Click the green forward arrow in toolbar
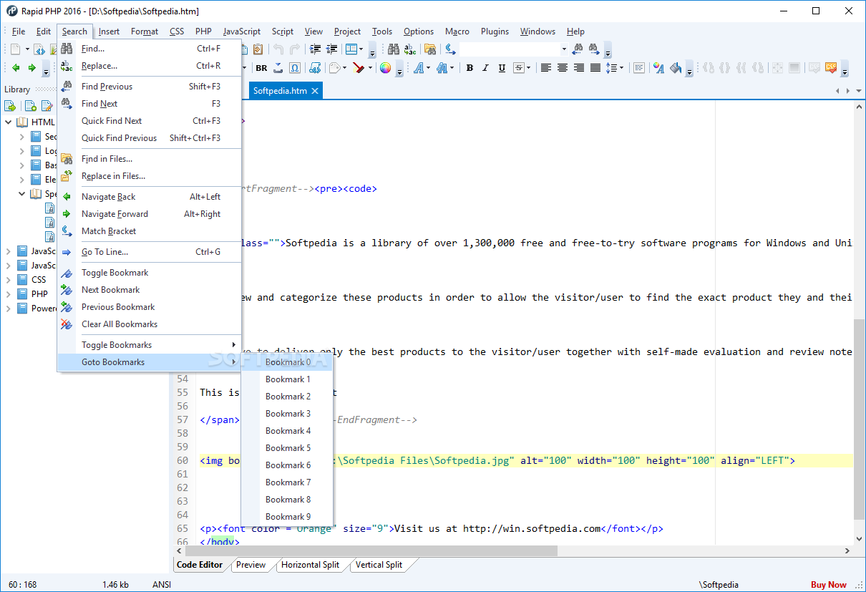866x592 pixels. [x=31, y=68]
